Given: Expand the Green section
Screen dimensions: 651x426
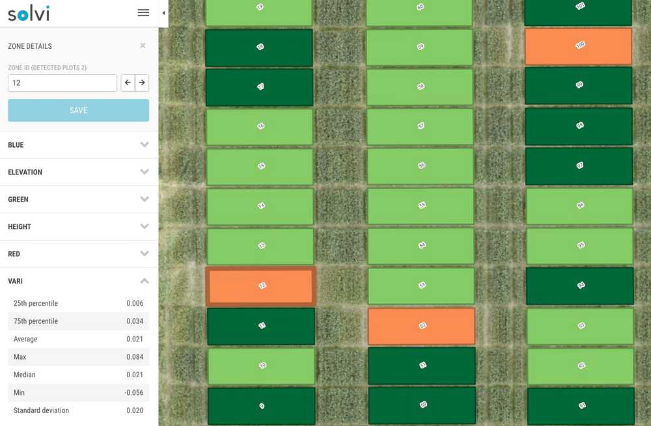Looking at the screenshot, I should 79,199.
